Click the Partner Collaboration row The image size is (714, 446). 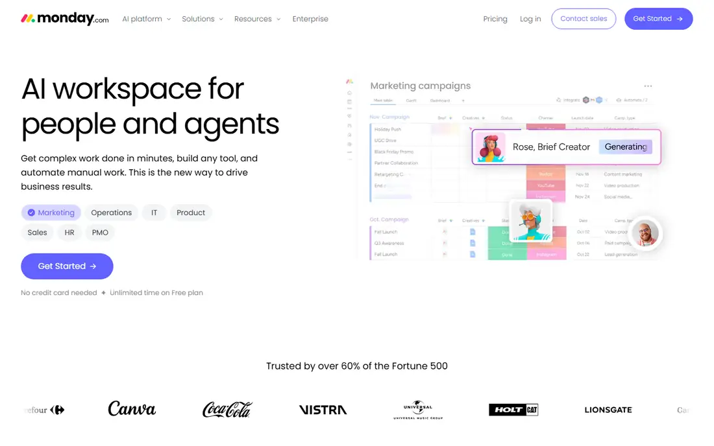[x=396, y=163]
